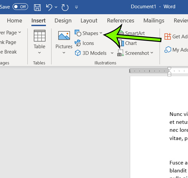
Task: Open the Screenshot dropdown chevron
Action: [152, 53]
